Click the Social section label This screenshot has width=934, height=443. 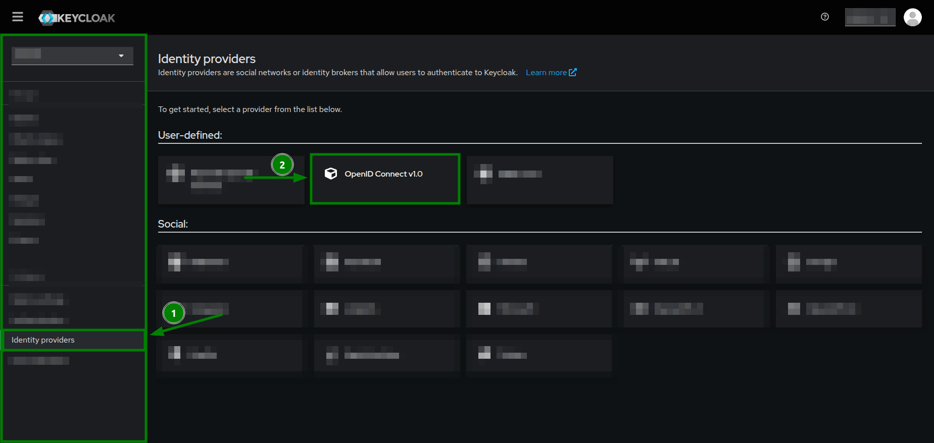[x=173, y=224]
